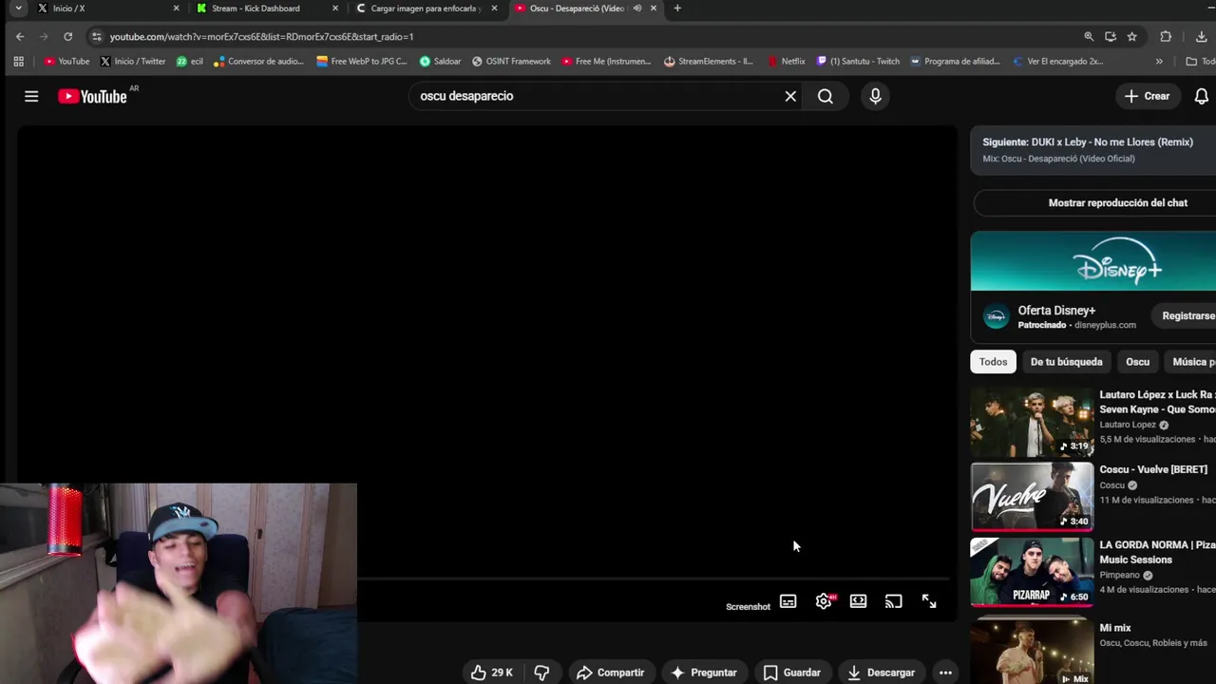The height and width of the screenshot is (684, 1216).
Task: Open the Disney+ banner advertisement
Action: tap(1093, 260)
